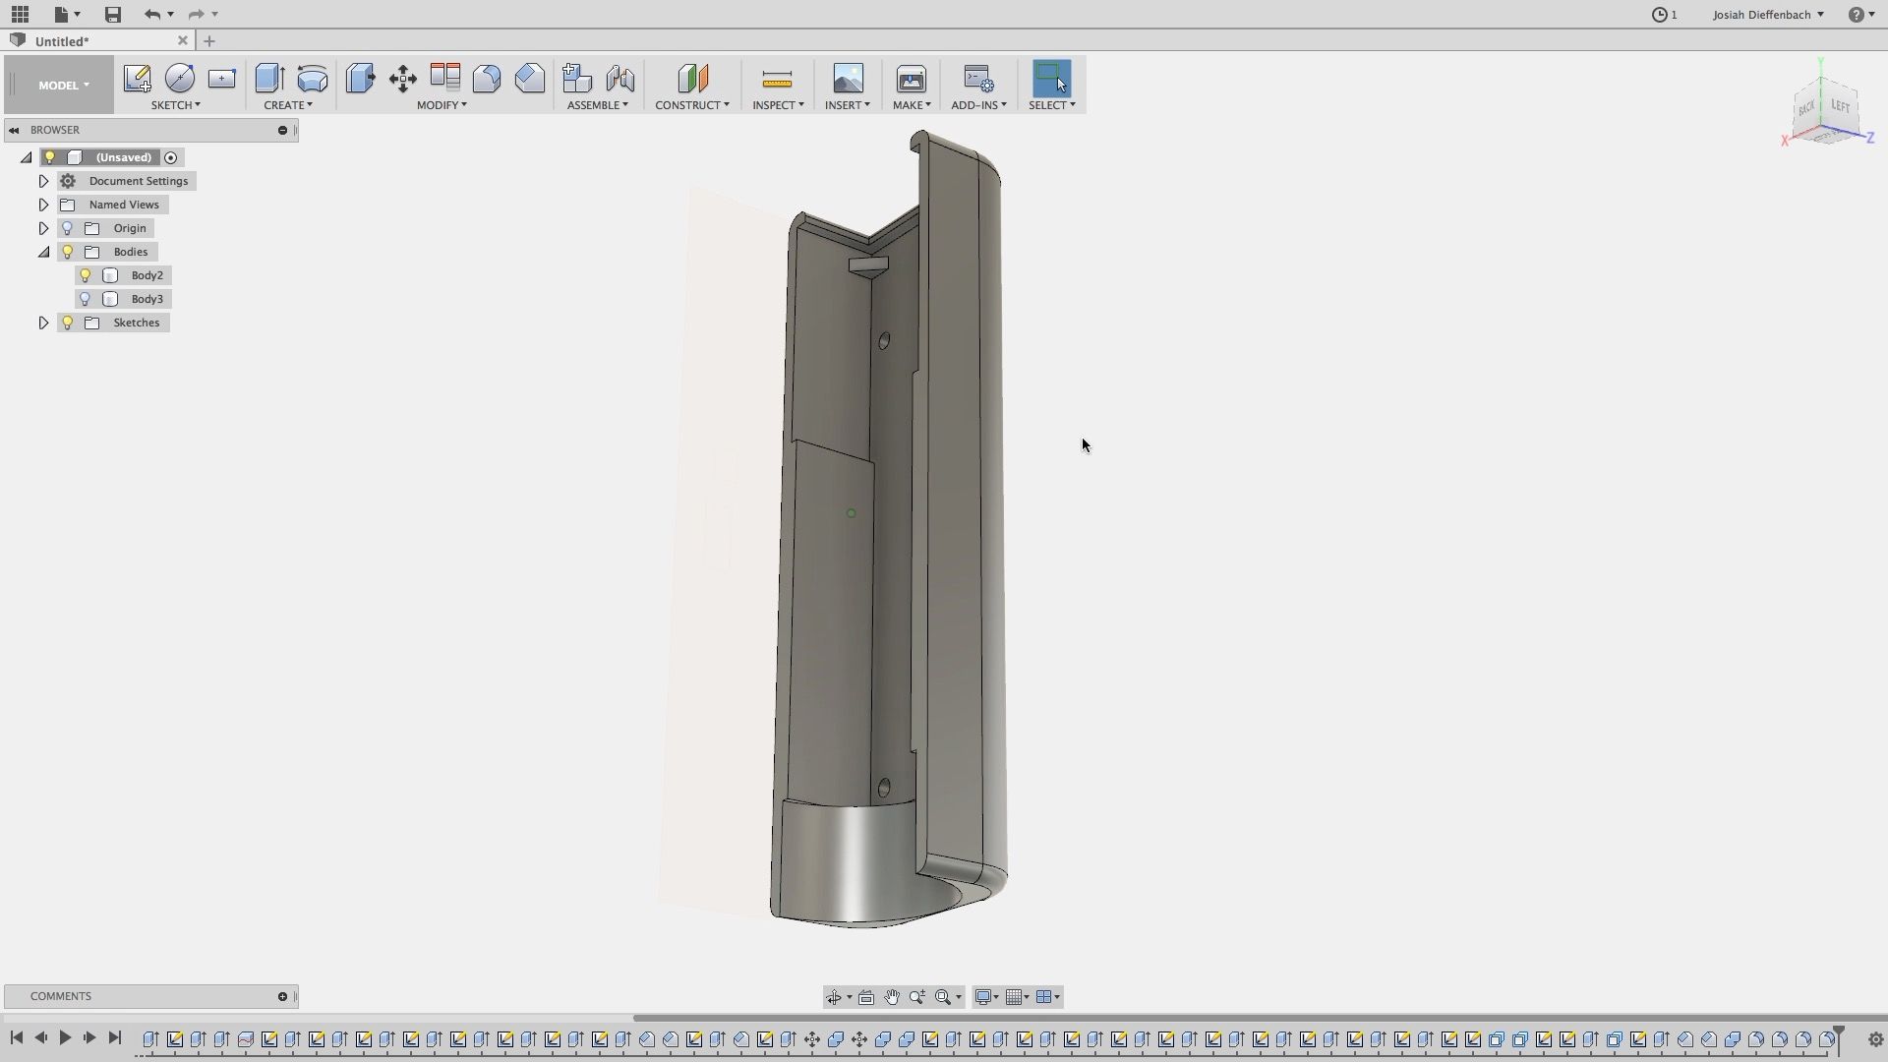
Task: Click the Create Sketch icon
Action: 137,79
